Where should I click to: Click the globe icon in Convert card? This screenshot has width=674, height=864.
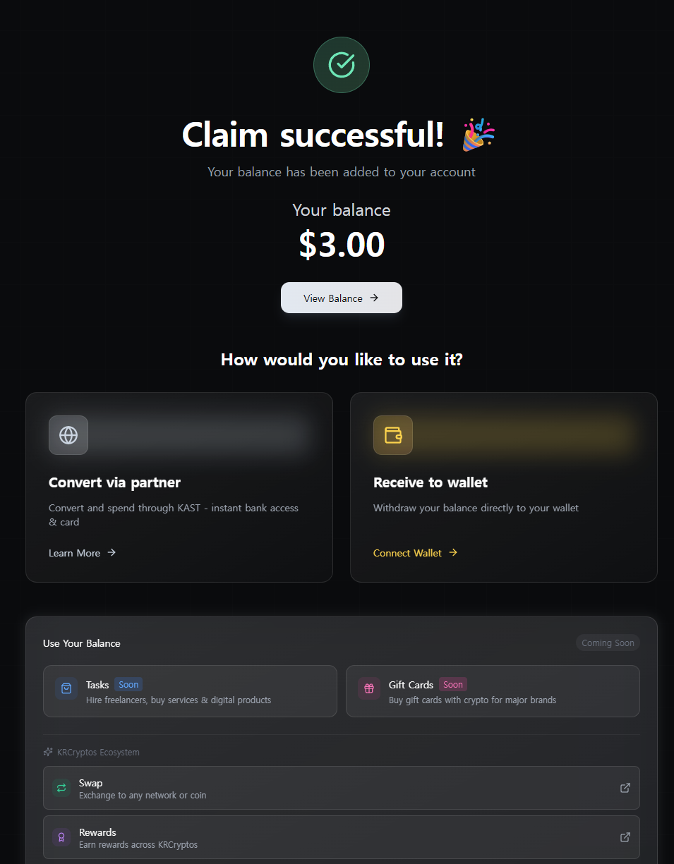tap(68, 435)
